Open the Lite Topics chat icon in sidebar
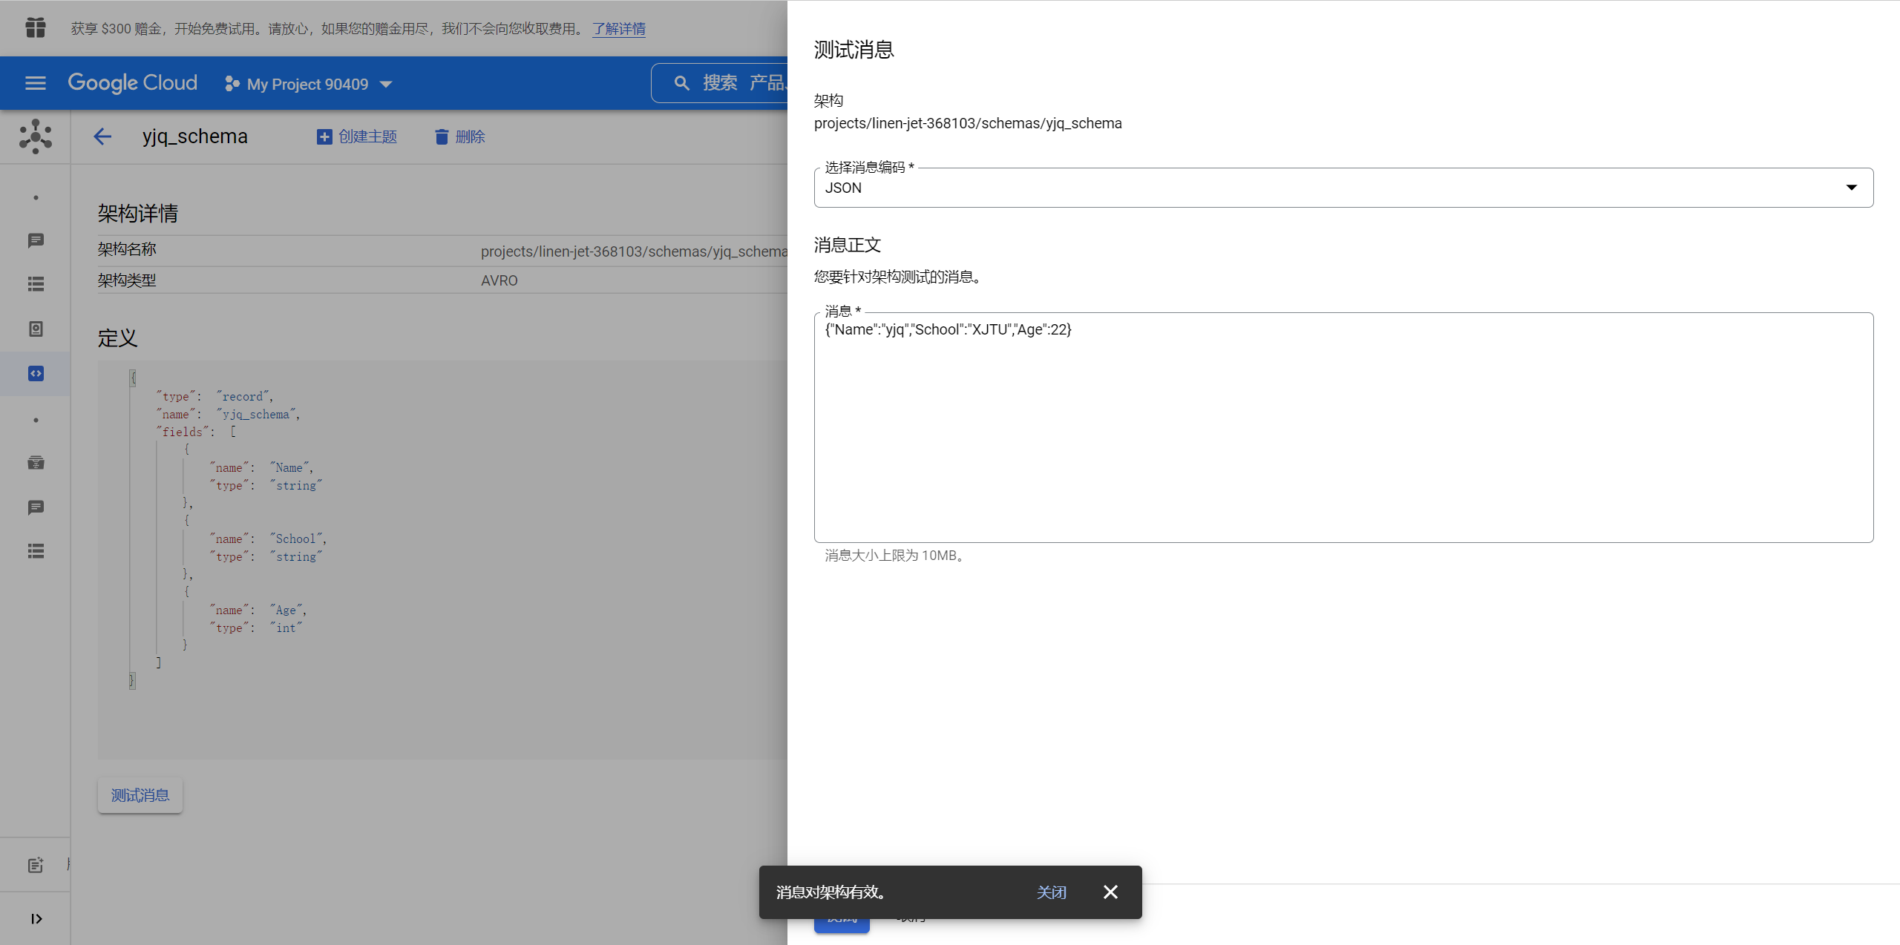Viewport: 1900px width, 945px height. coord(36,507)
